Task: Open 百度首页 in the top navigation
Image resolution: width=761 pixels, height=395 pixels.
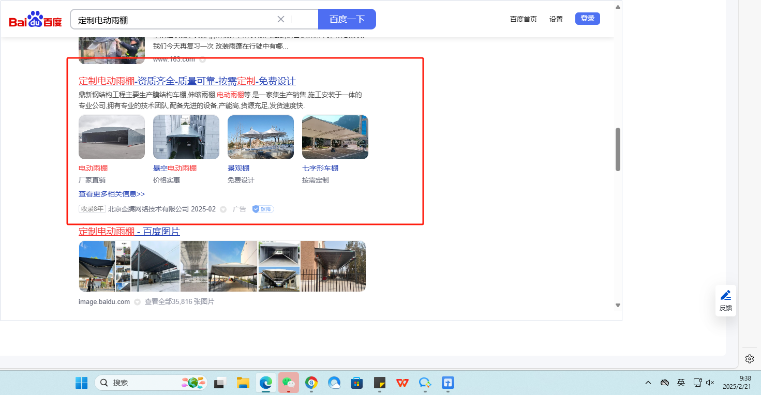Action: pos(523,19)
